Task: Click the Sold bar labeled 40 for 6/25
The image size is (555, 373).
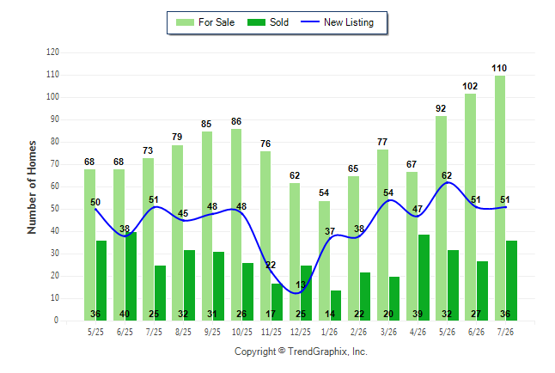Action: click(131, 276)
